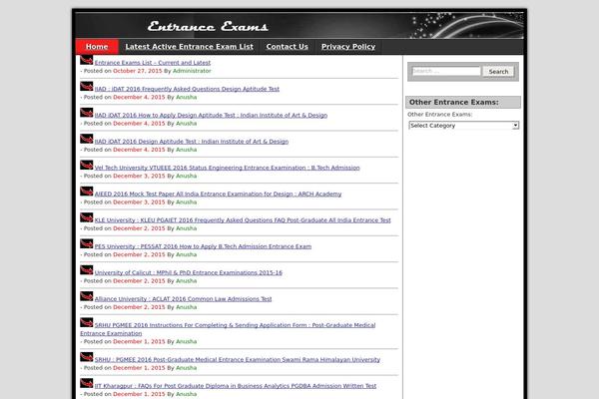This screenshot has width=599, height=399.
Task: Expand the Select Category dropdown
Action: click(x=464, y=126)
